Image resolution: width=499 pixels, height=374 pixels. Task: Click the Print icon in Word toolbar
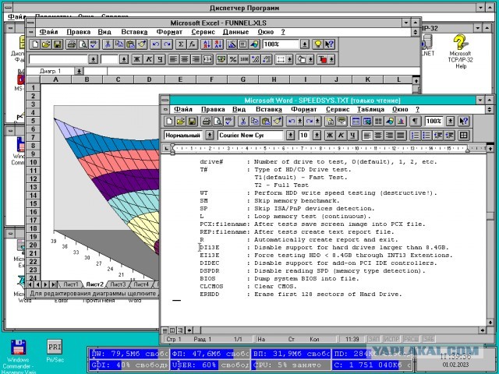pyautogui.click(x=207, y=122)
